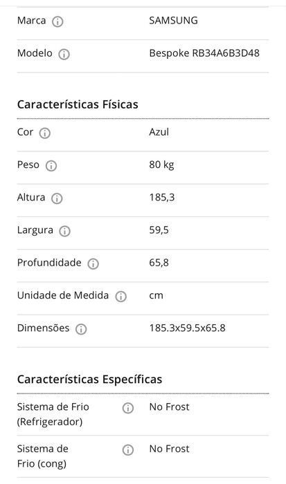Open the Dimensões info icon
This screenshot has height=484, width=286.
pyautogui.click(x=81, y=329)
